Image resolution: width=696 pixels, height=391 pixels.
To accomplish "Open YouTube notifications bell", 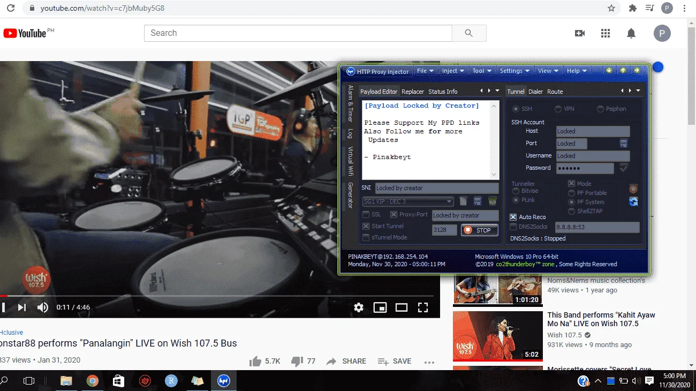I will (x=631, y=33).
